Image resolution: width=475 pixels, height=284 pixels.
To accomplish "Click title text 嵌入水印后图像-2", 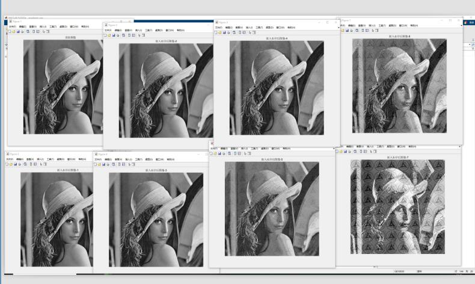I will (166, 41).
